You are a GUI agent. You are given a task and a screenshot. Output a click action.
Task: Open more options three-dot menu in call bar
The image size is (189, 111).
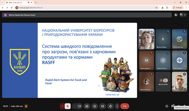click(117, 106)
